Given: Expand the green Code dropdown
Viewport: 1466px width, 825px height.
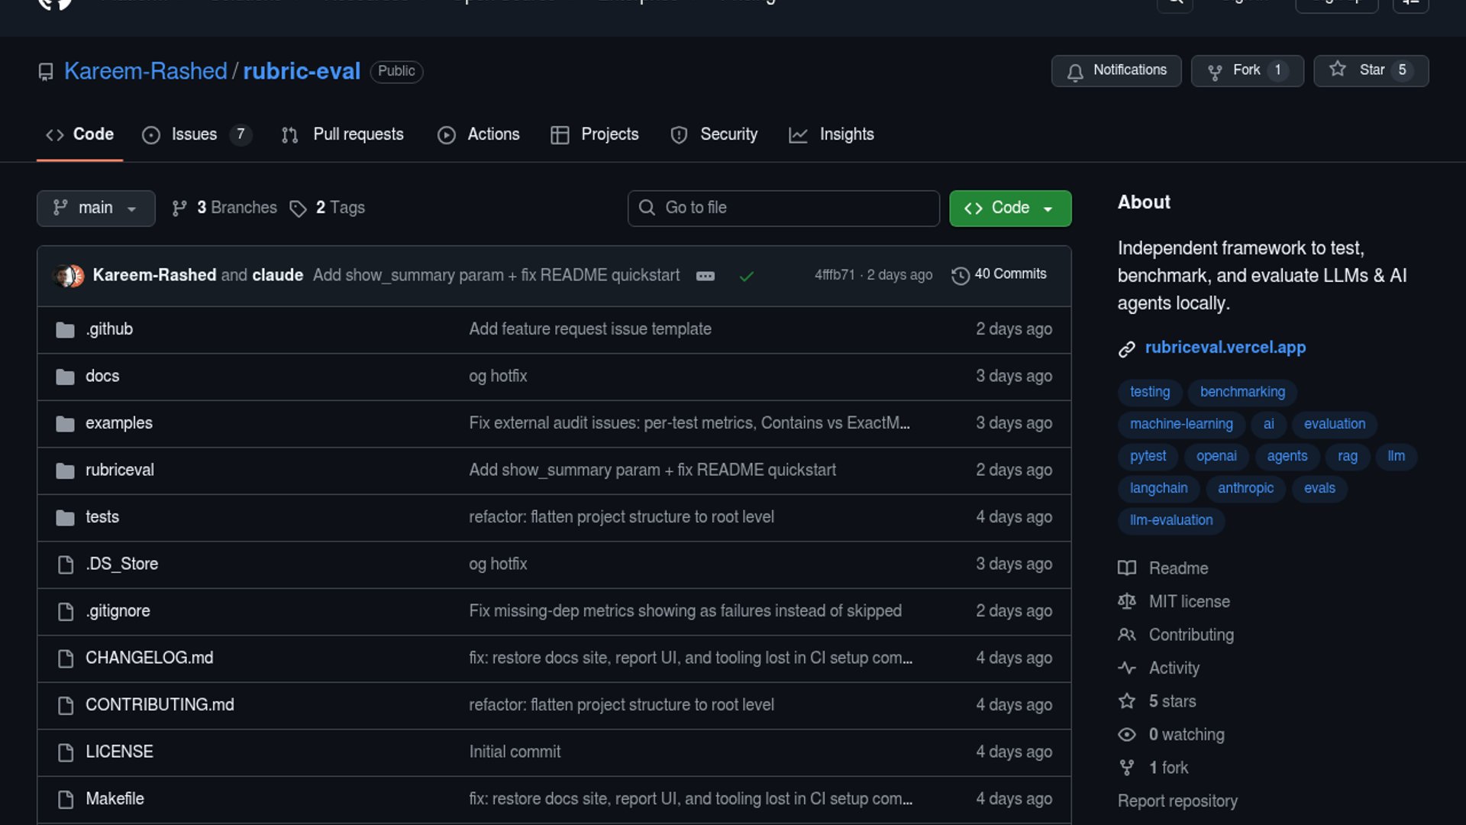Looking at the screenshot, I should (x=1009, y=208).
